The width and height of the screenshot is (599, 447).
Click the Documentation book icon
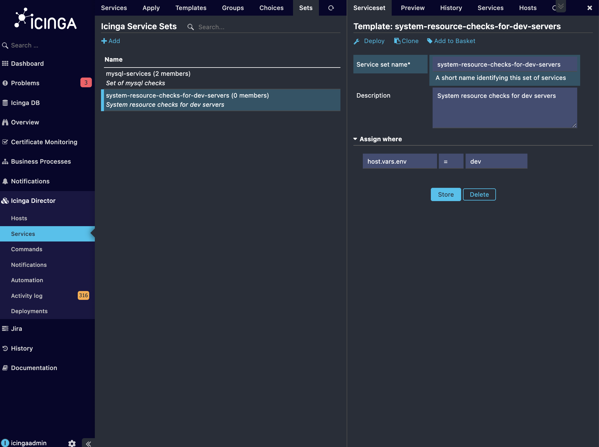[5, 368]
